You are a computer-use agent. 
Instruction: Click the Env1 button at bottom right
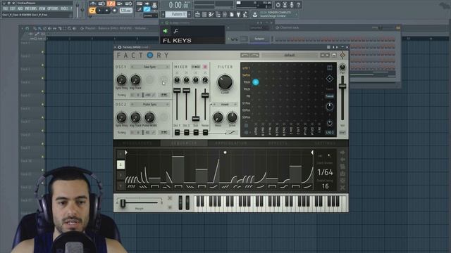[x=342, y=133]
